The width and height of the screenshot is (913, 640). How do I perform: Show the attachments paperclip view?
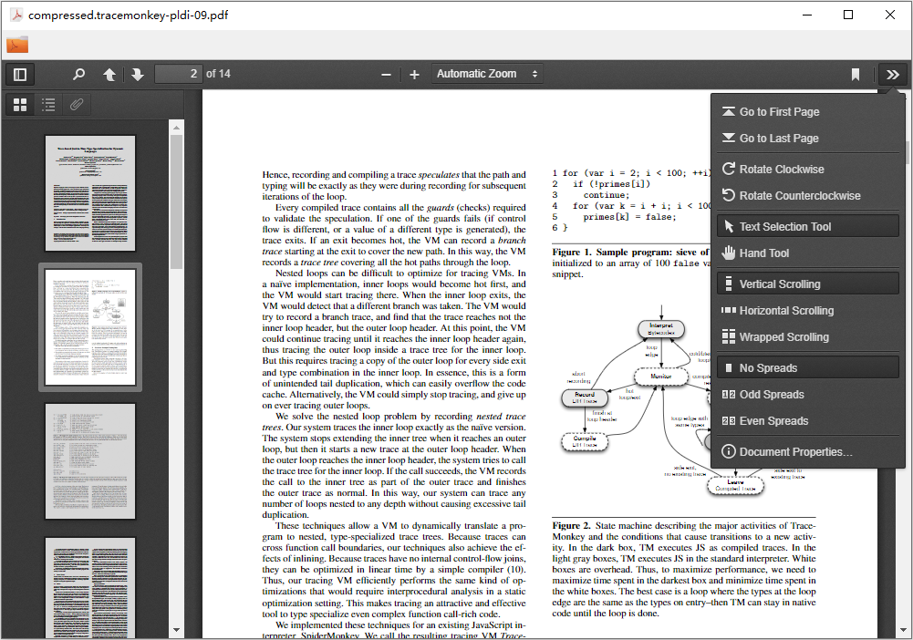(77, 105)
